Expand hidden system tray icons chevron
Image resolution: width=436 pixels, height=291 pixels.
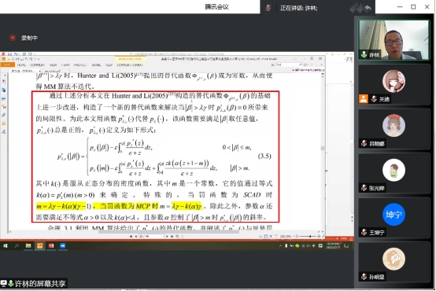tap(280, 245)
